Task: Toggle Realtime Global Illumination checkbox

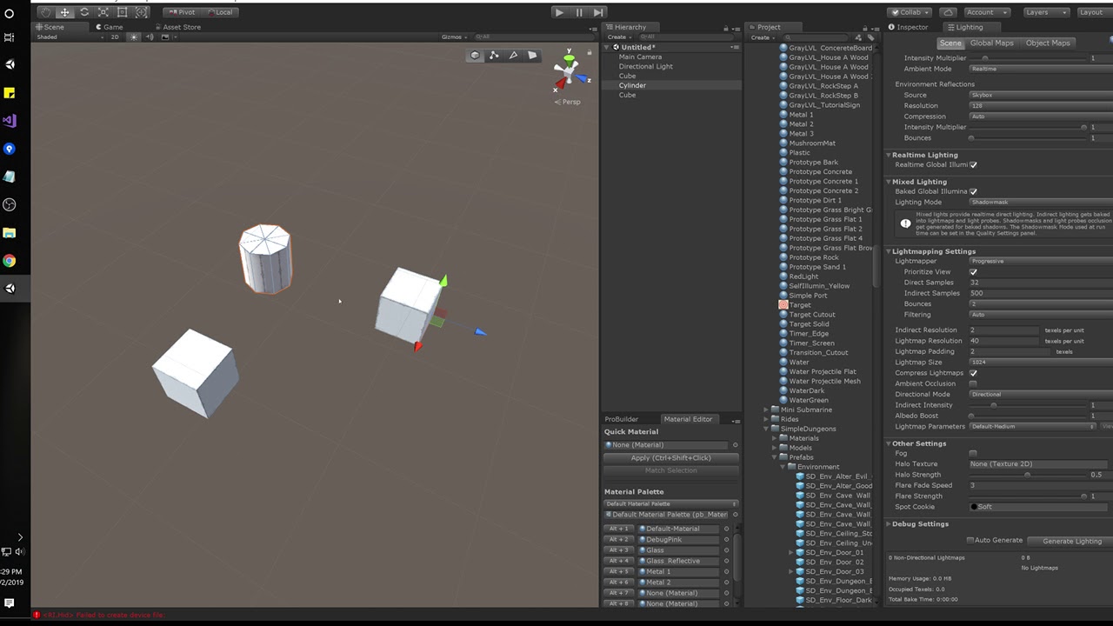Action: [x=973, y=164]
